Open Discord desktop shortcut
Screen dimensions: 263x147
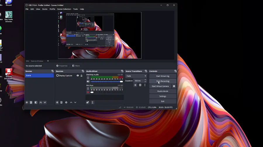click(x=9, y=3)
